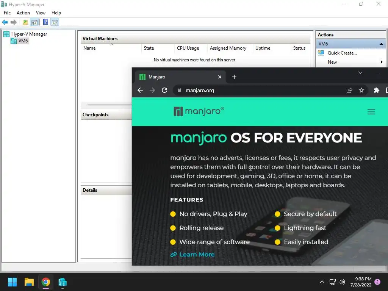Click the Forward arrow in Hyper-V toolbar

(x=14, y=22)
